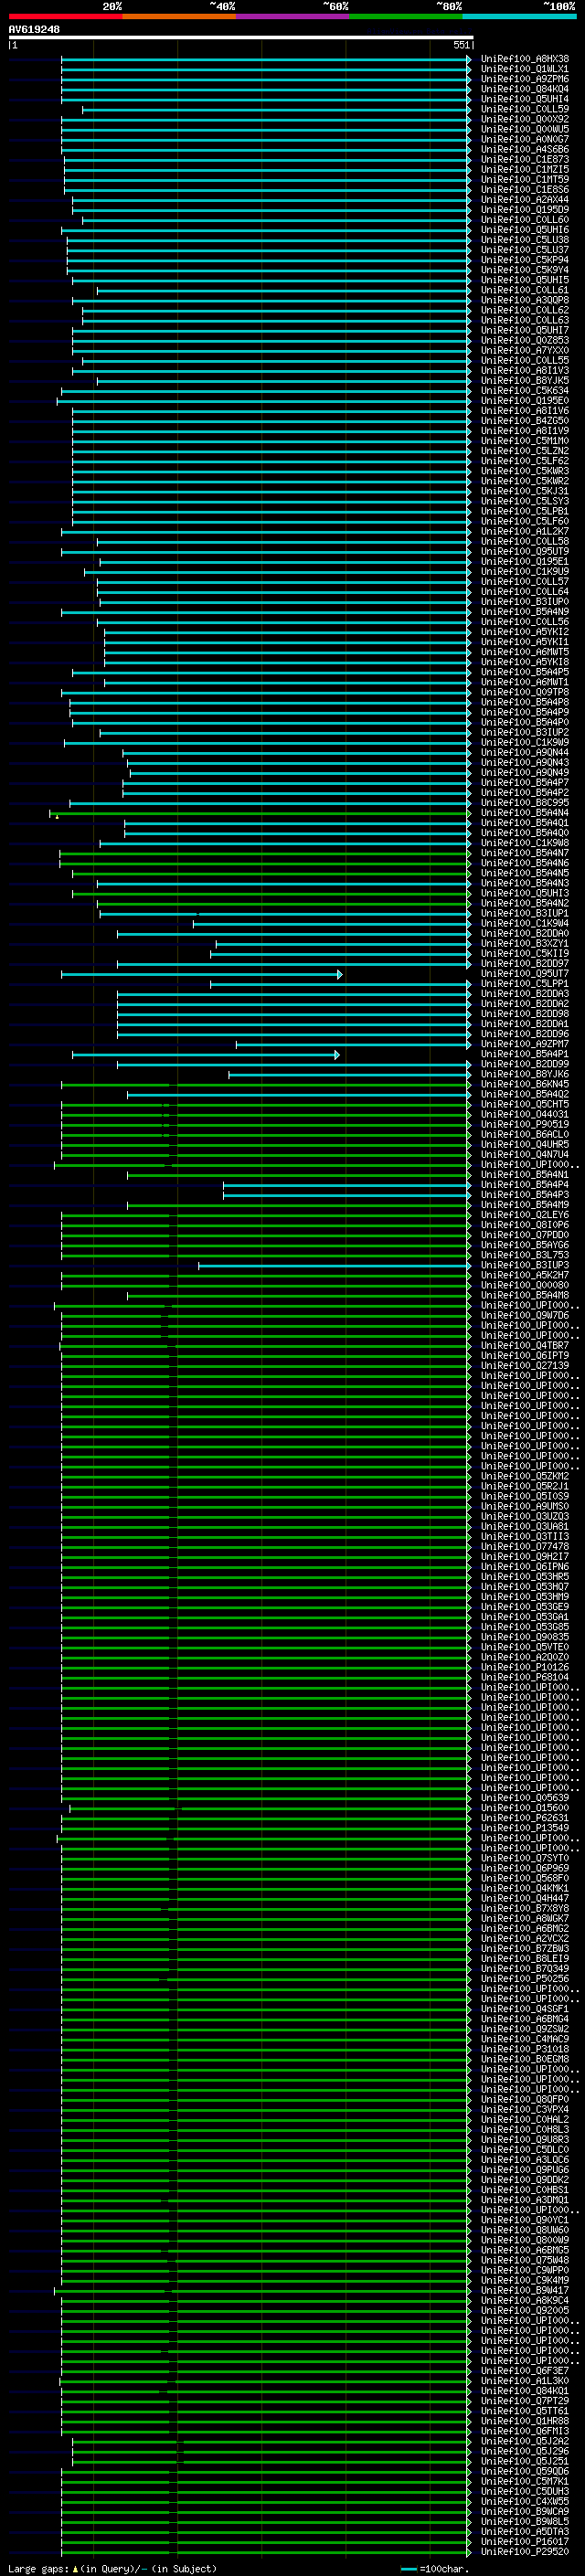The width and height of the screenshot is (585, 2576).
Task: Select the UniRef100_C5LPP1 label
Action: click(525, 984)
